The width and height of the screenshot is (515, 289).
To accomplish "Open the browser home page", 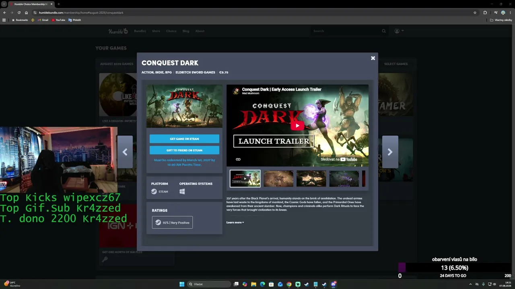I will pos(26,12).
